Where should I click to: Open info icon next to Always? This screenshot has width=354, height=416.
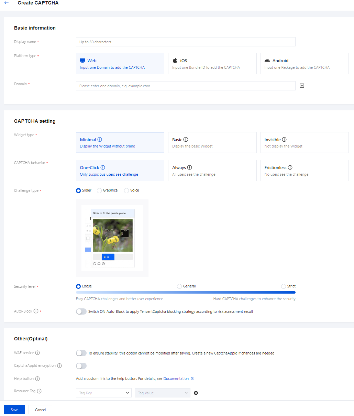(190, 167)
